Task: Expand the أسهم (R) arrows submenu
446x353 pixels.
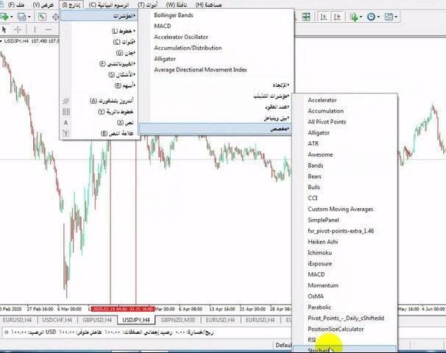Action: pos(99,85)
